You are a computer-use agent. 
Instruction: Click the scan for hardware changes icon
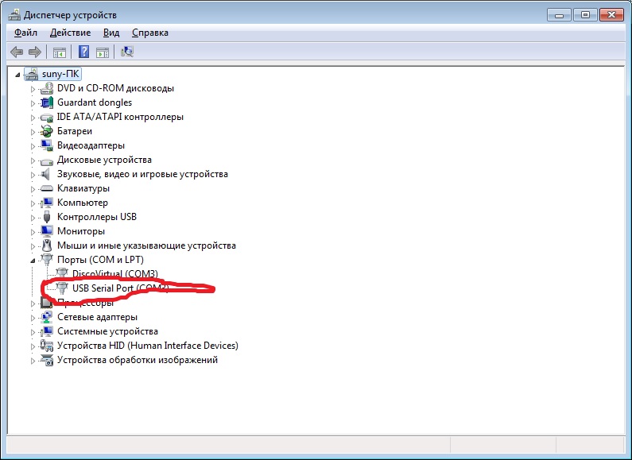(126, 52)
